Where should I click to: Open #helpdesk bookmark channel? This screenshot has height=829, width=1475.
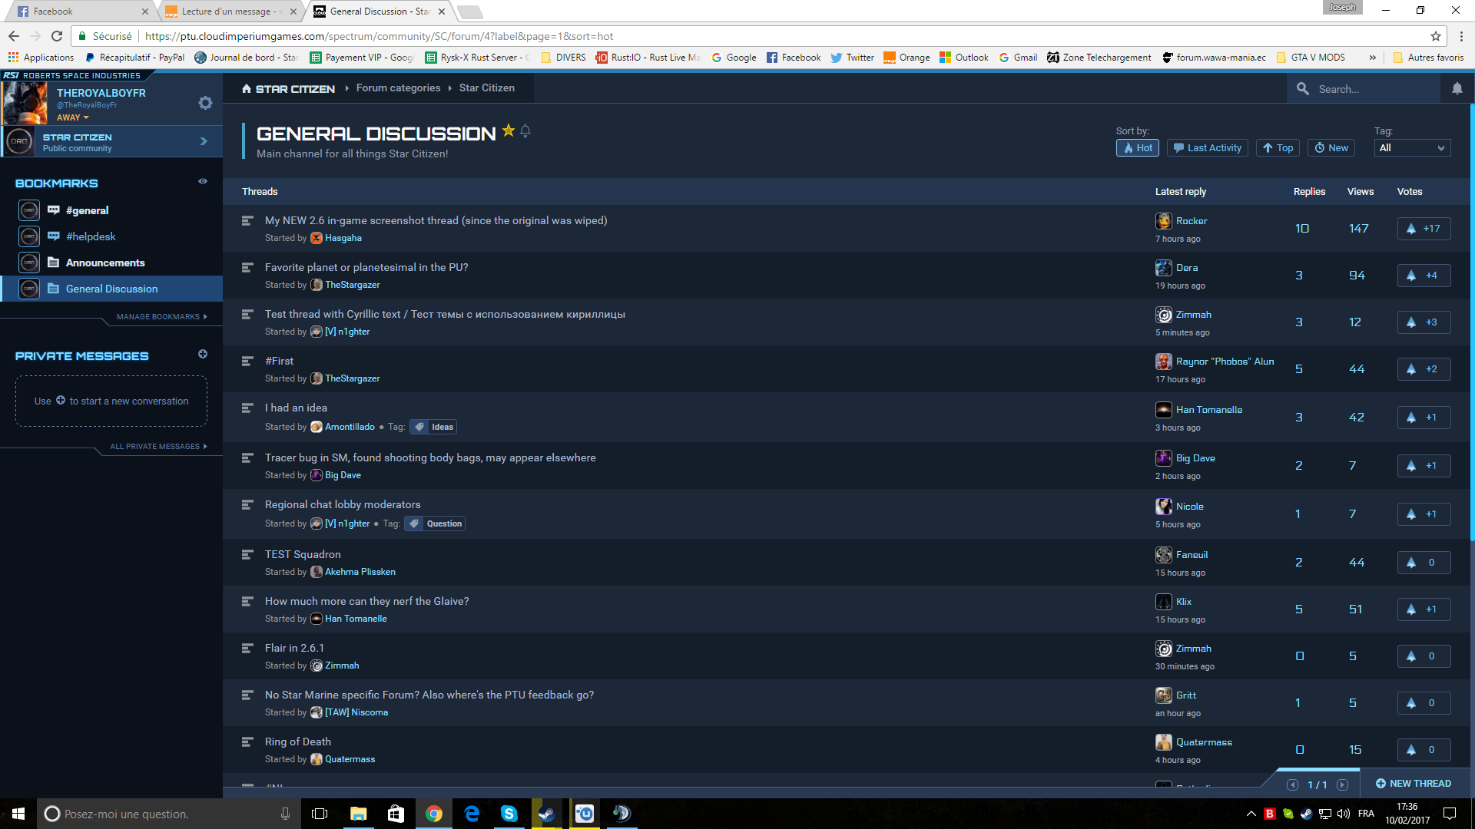[x=91, y=236]
